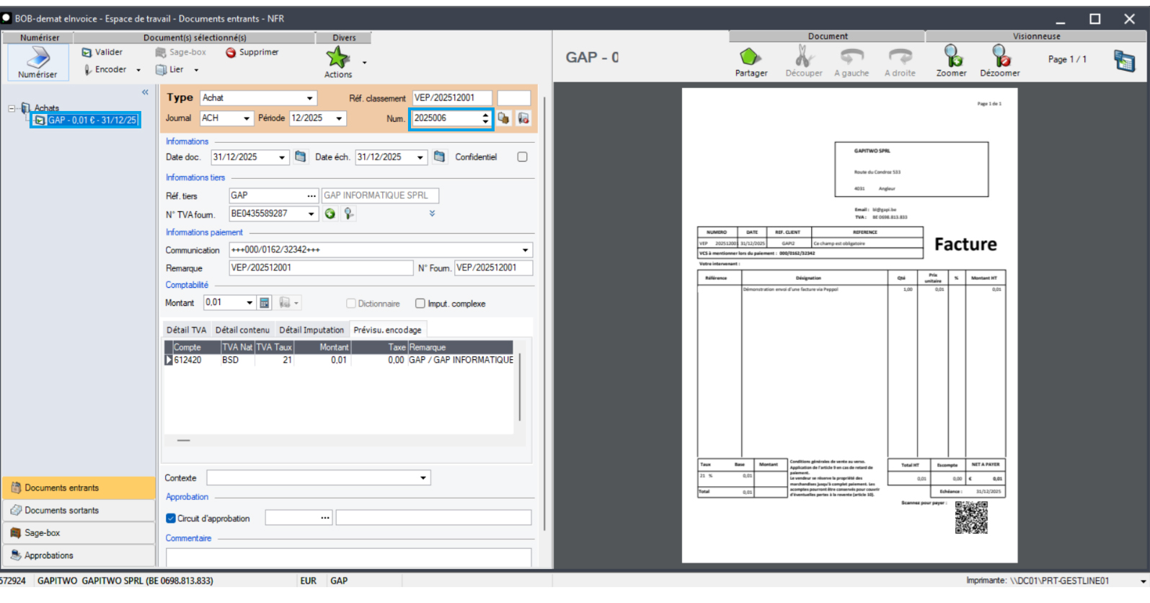
Task: Click the calculator icon beside Montant
Action: (265, 303)
